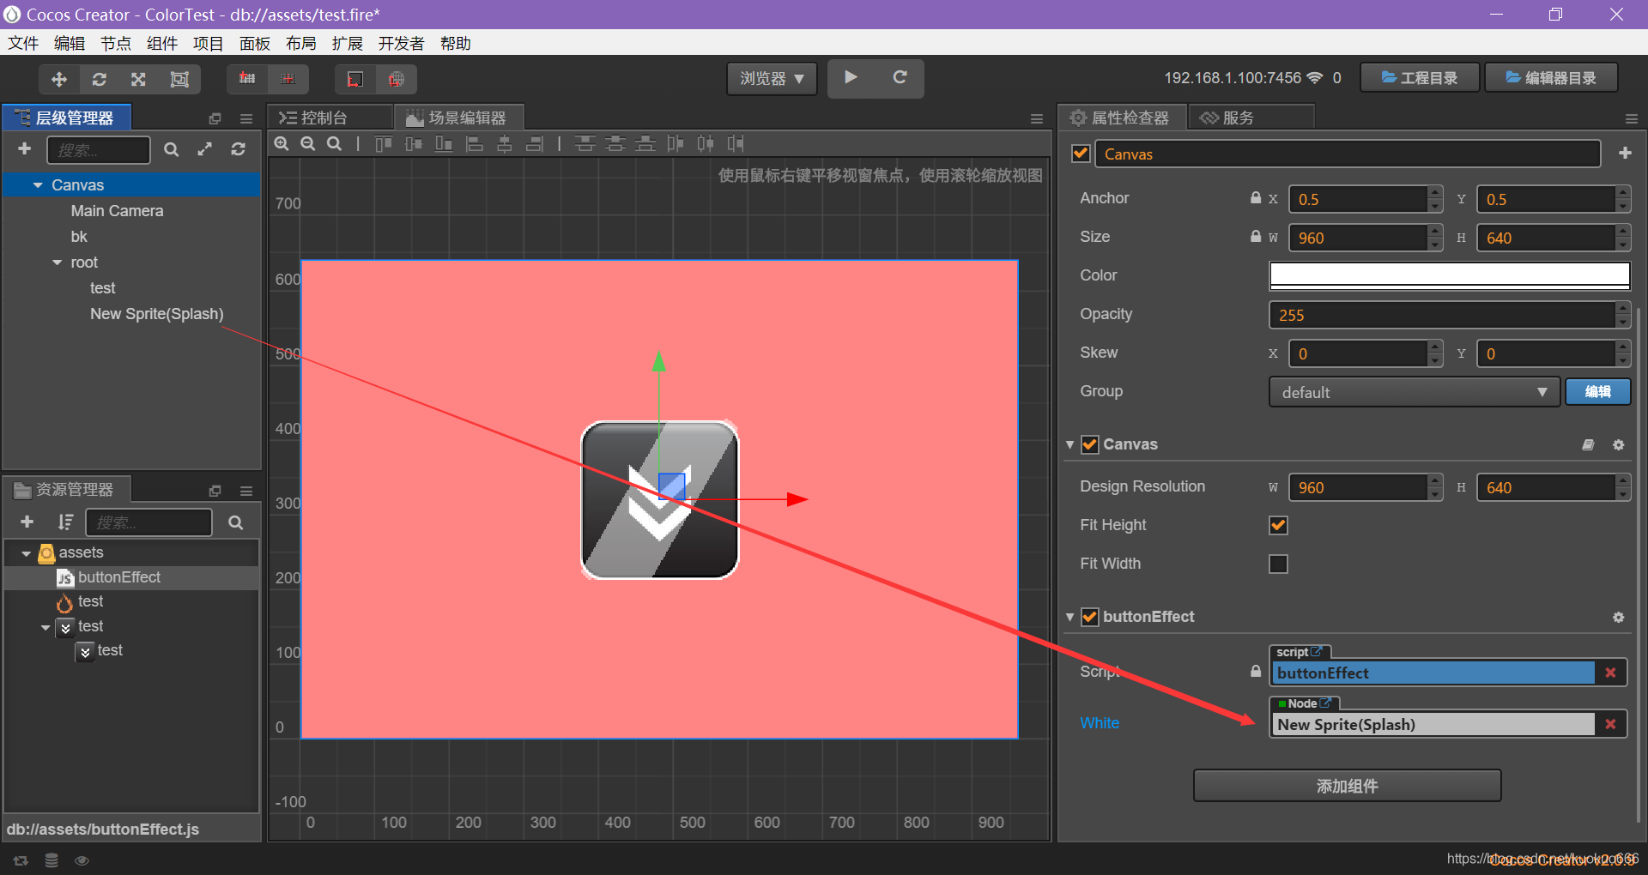Viewport: 1648px width, 875px height.
Task: Open the 组件 menu
Action: (x=162, y=44)
